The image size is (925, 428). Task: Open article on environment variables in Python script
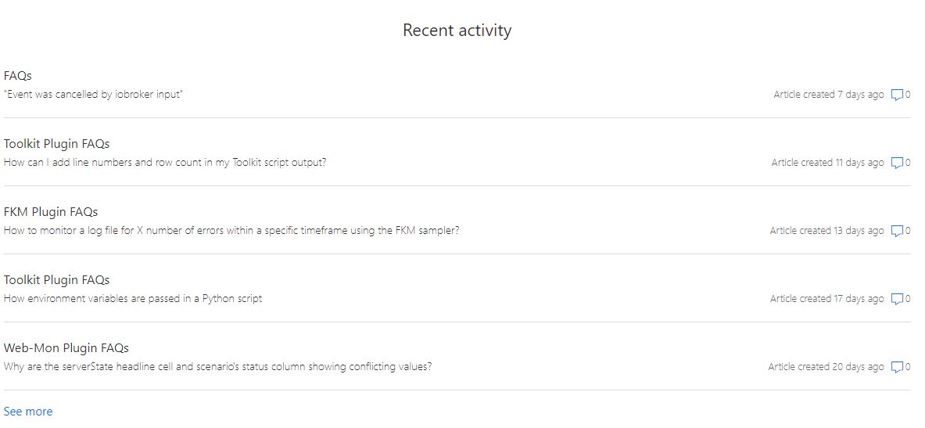(x=133, y=298)
